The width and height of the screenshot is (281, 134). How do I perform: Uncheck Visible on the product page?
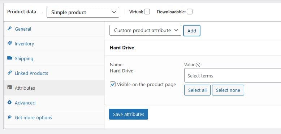[113, 84]
